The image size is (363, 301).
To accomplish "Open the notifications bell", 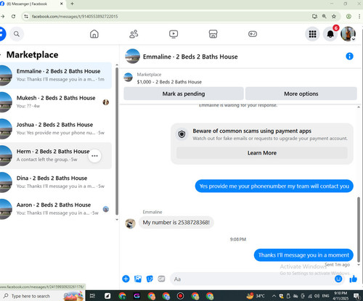I will point(330,34).
